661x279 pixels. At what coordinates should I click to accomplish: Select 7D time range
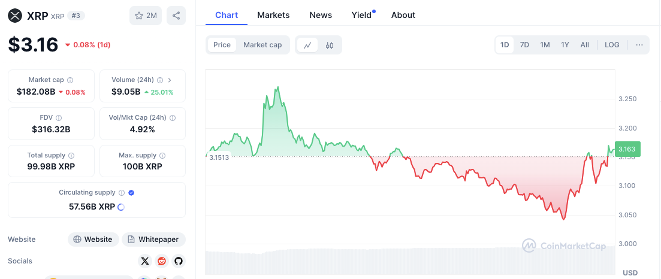pos(524,45)
